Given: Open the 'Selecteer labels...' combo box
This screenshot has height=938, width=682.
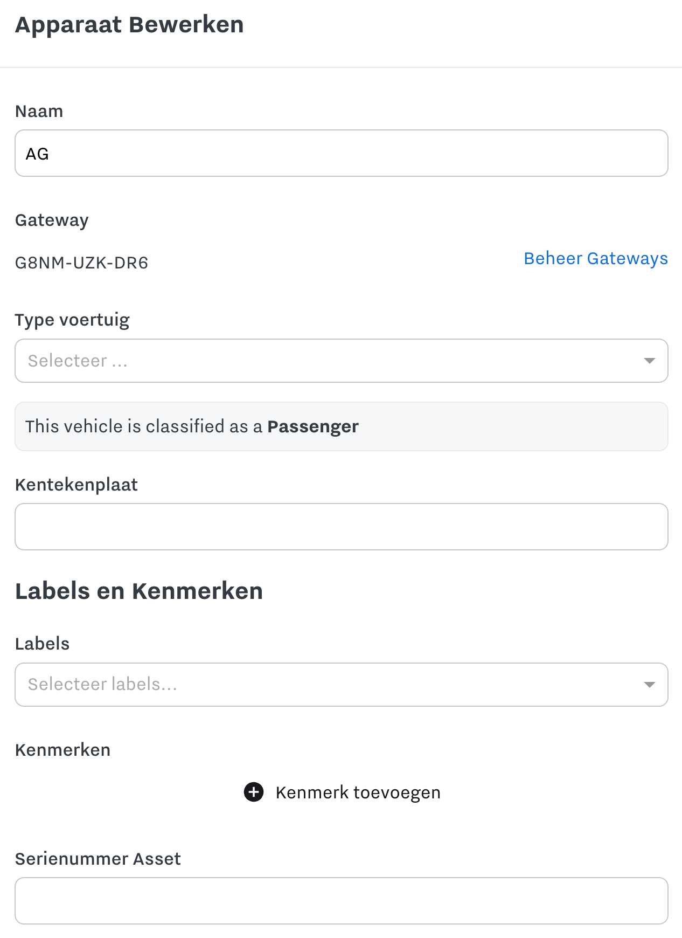Looking at the screenshot, I should pos(342,685).
